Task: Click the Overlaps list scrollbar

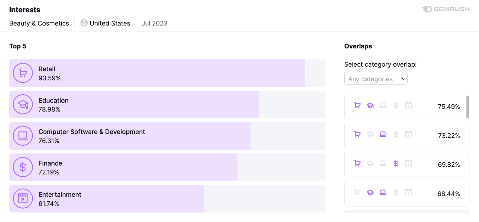Action: pyautogui.click(x=468, y=106)
